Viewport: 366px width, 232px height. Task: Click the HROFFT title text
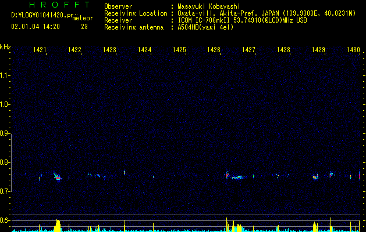[x=60, y=5]
